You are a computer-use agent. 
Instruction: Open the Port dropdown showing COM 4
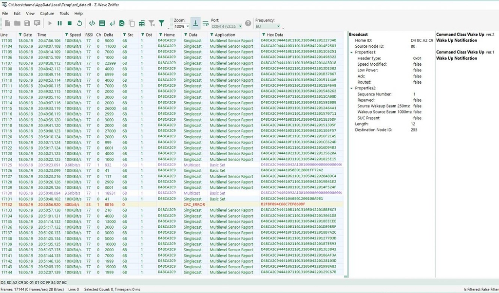pos(224,26)
